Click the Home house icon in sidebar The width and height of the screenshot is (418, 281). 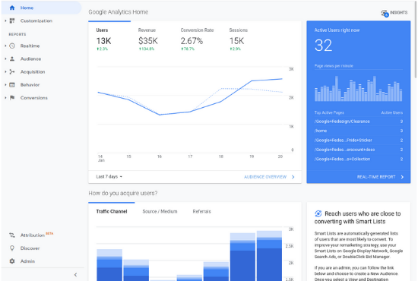pos(12,8)
